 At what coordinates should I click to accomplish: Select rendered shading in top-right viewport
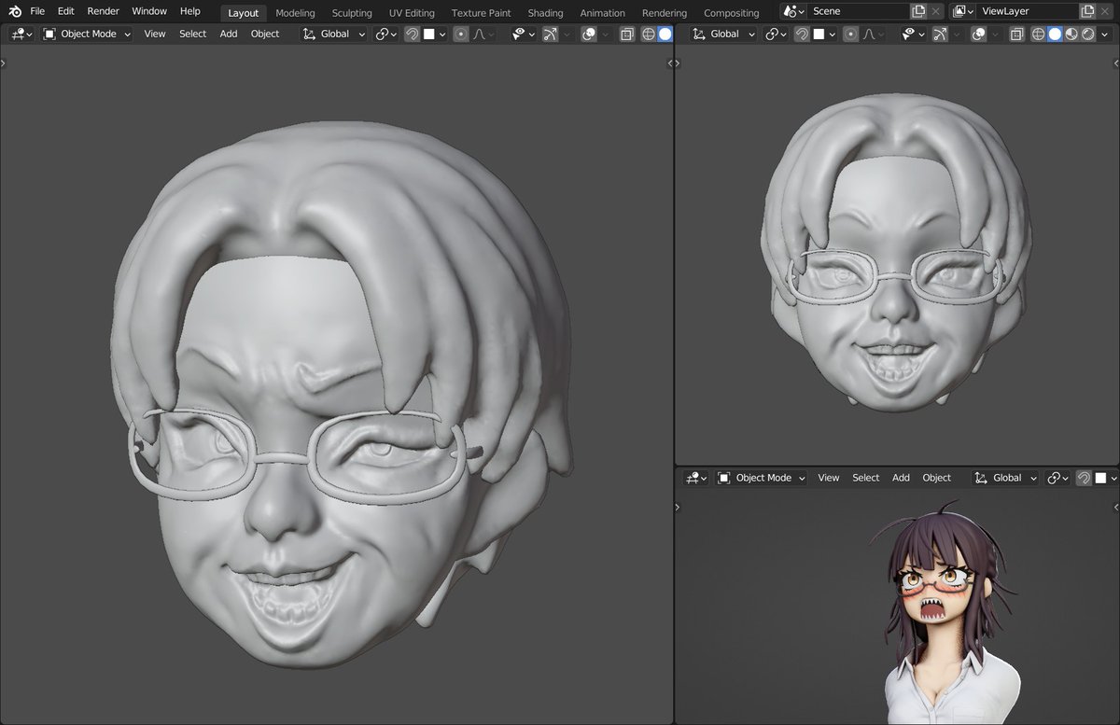pyautogui.click(x=1087, y=34)
